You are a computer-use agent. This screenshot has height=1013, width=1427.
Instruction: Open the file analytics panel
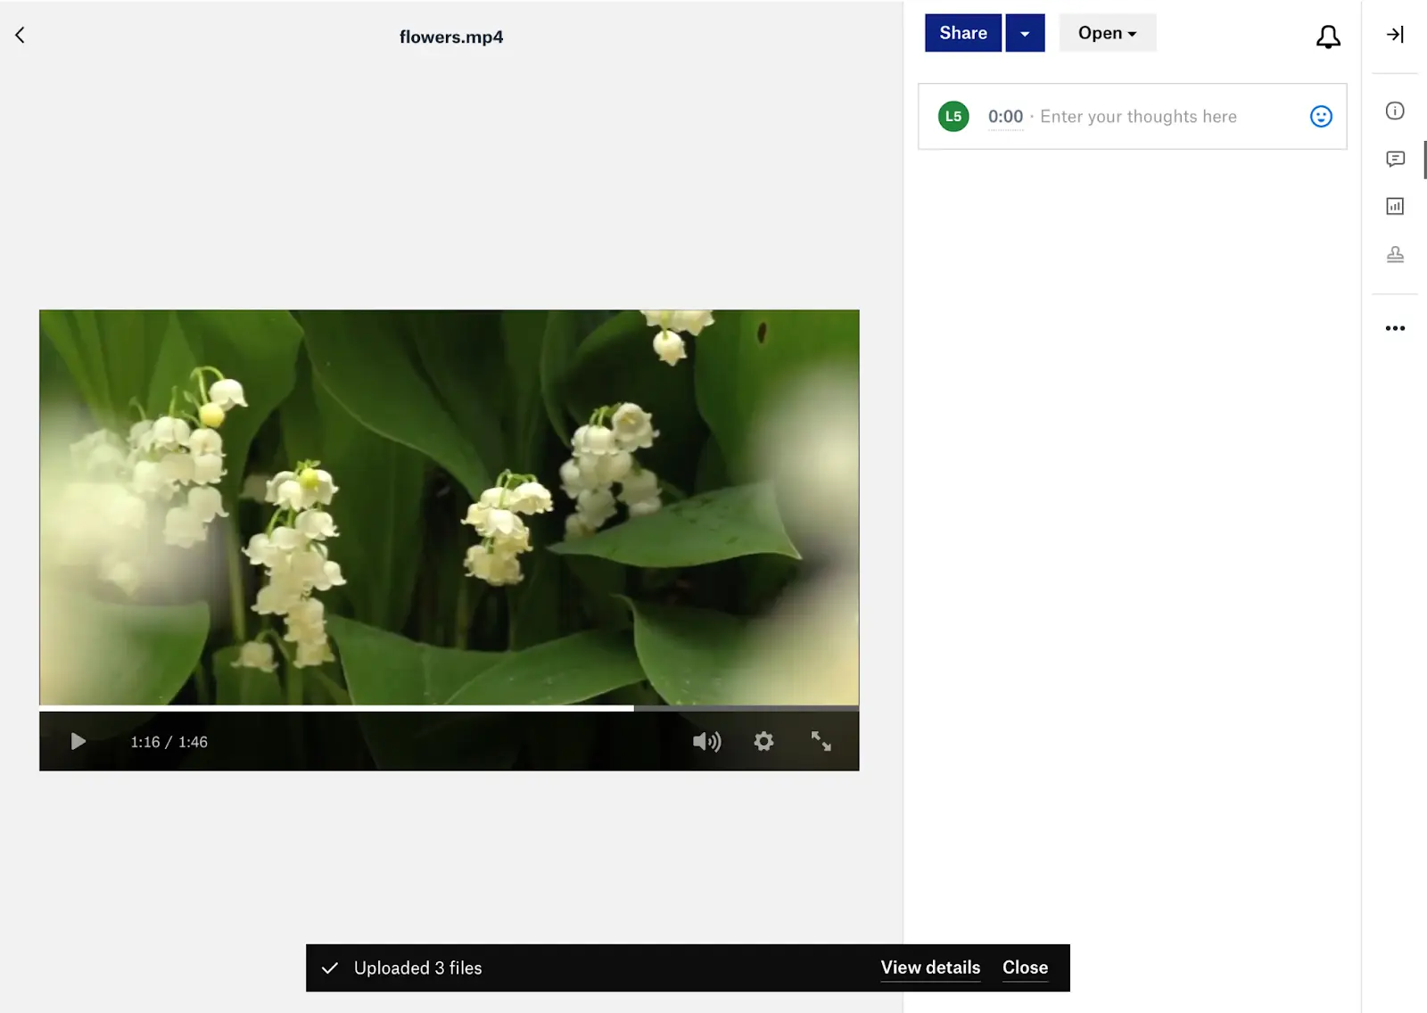pos(1396,206)
